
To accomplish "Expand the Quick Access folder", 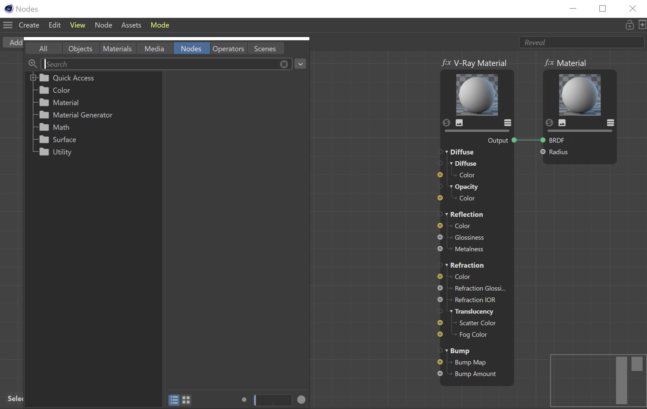I will coord(33,78).
